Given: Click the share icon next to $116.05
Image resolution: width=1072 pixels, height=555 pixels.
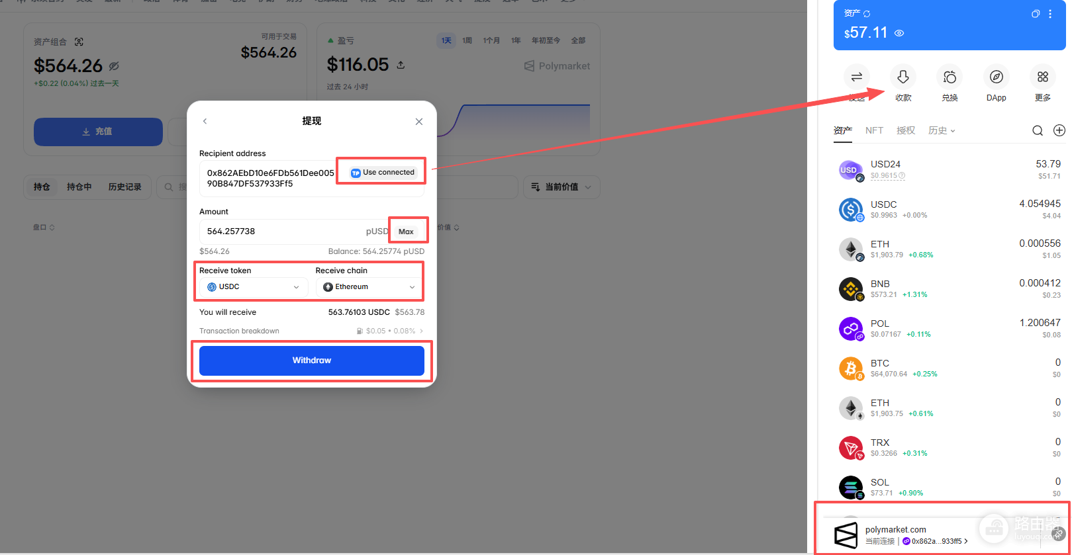Looking at the screenshot, I should (x=401, y=65).
